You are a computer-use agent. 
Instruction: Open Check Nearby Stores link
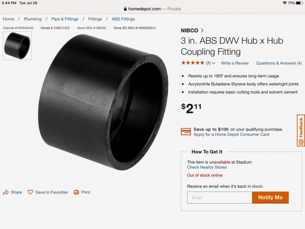pyautogui.click(x=207, y=167)
